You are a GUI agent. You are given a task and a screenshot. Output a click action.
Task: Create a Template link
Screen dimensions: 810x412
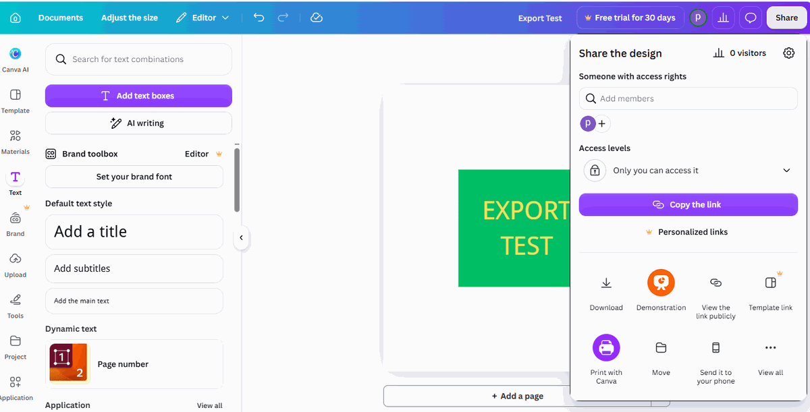click(770, 292)
